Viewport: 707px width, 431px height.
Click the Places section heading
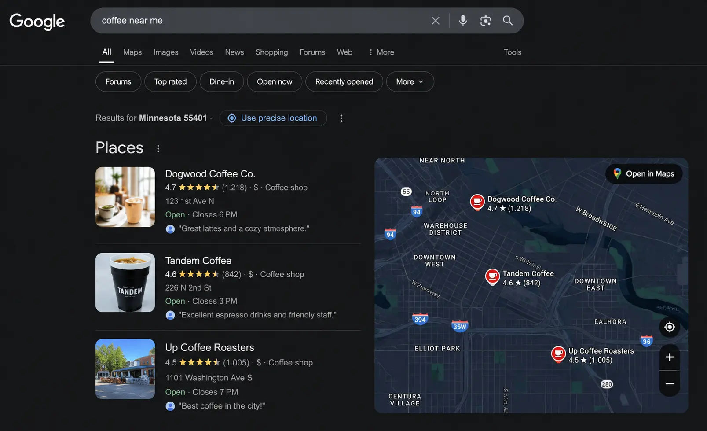point(119,148)
